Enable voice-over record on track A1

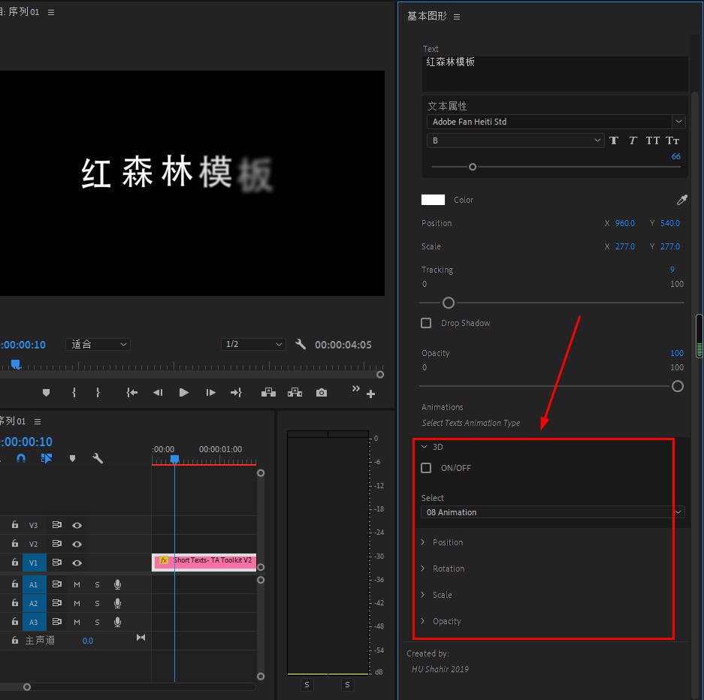pyautogui.click(x=117, y=584)
